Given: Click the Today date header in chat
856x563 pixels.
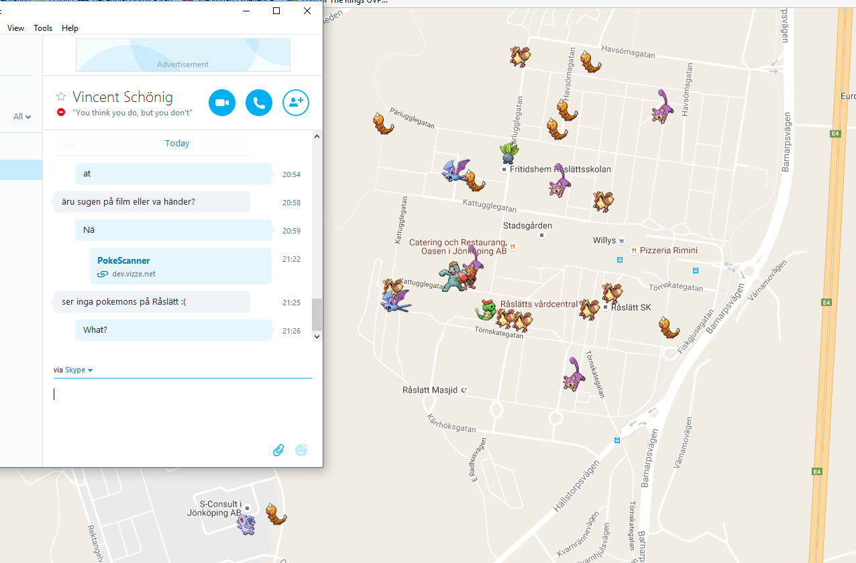Looking at the screenshot, I should tap(177, 144).
